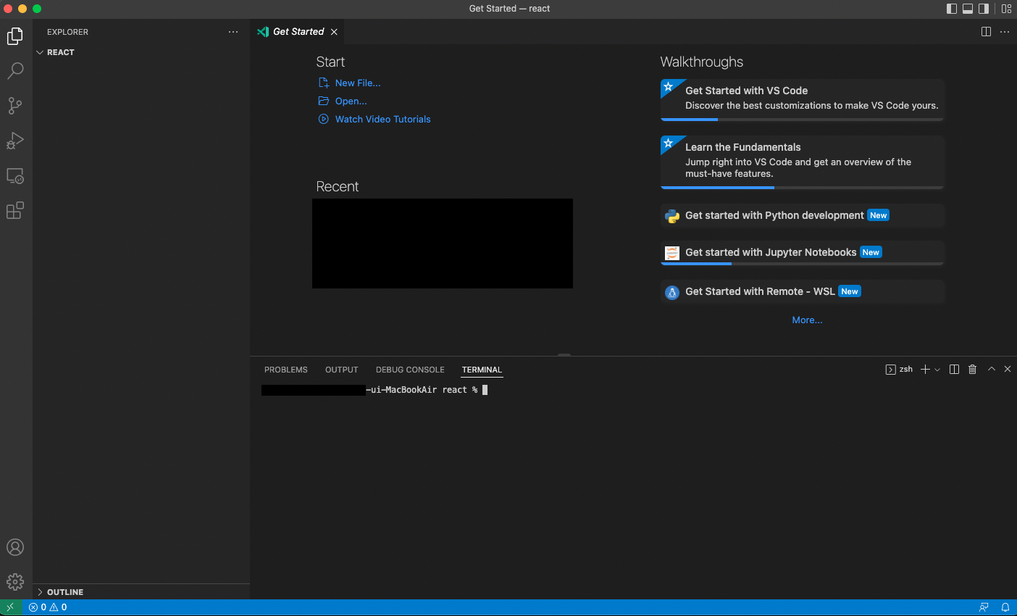
Task: Click Jupyter Notebooks walkthrough progress bar
Action: [802, 264]
